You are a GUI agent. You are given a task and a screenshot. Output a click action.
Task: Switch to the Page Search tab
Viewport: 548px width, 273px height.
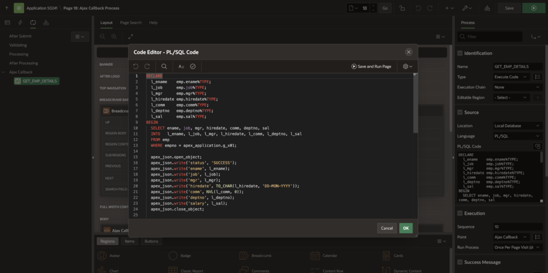pos(131,23)
